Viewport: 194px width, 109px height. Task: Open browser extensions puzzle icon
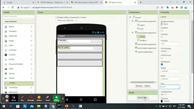point(177,7)
